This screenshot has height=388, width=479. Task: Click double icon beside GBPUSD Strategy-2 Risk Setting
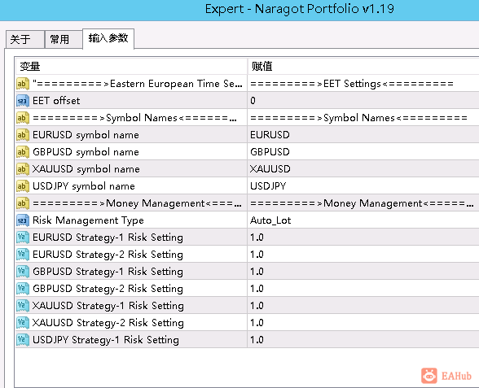pos(23,289)
